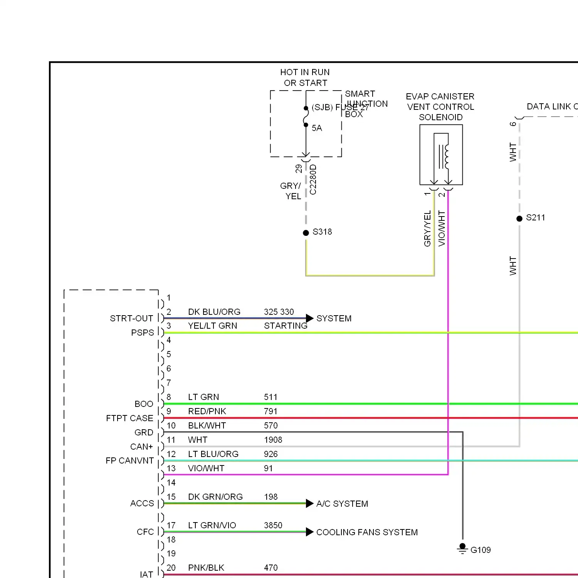
Task: Click the 'EVAP CANISTER VENT CONTROL SOLENOID' title
Action: (440, 107)
